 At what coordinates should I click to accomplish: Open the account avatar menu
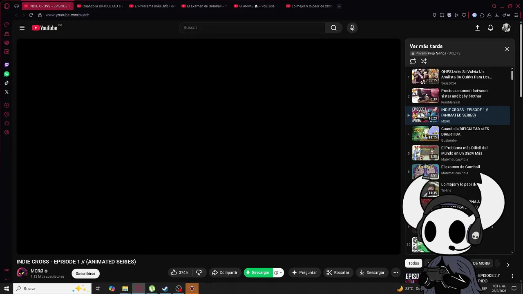coord(506,28)
